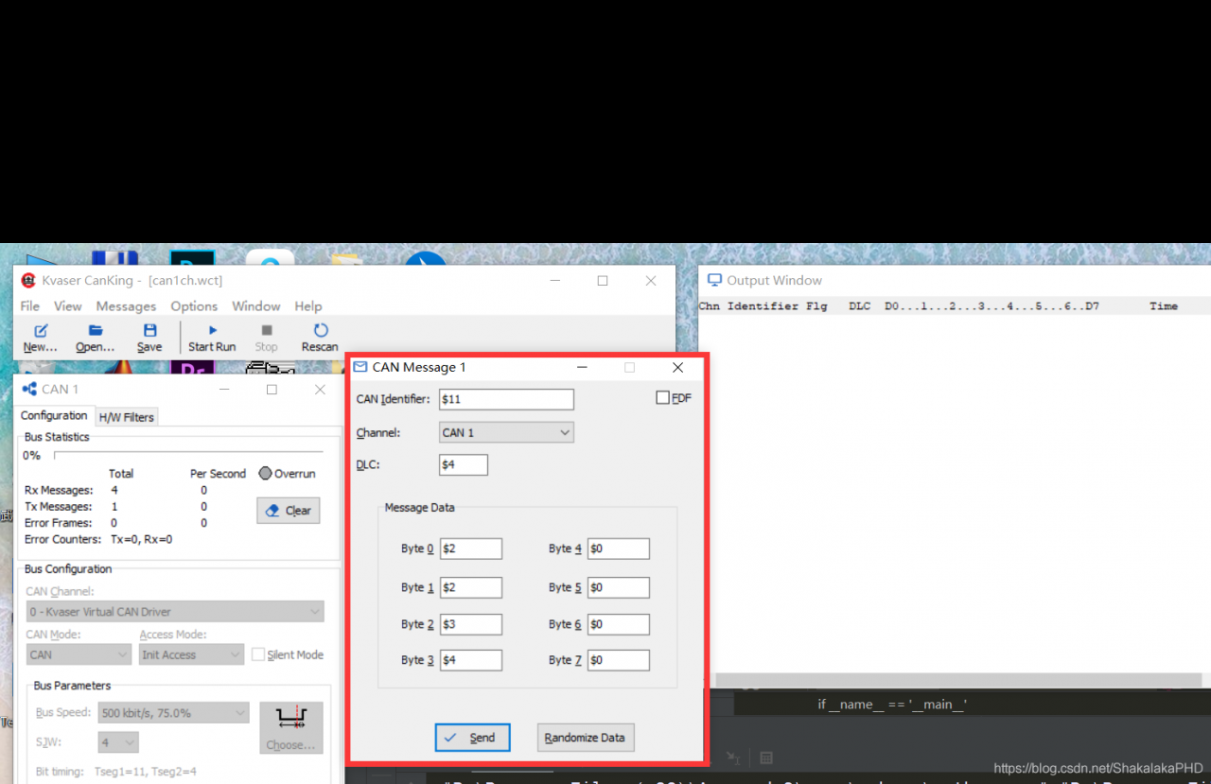
Task: Open the File menu
Action: point(30,306)
